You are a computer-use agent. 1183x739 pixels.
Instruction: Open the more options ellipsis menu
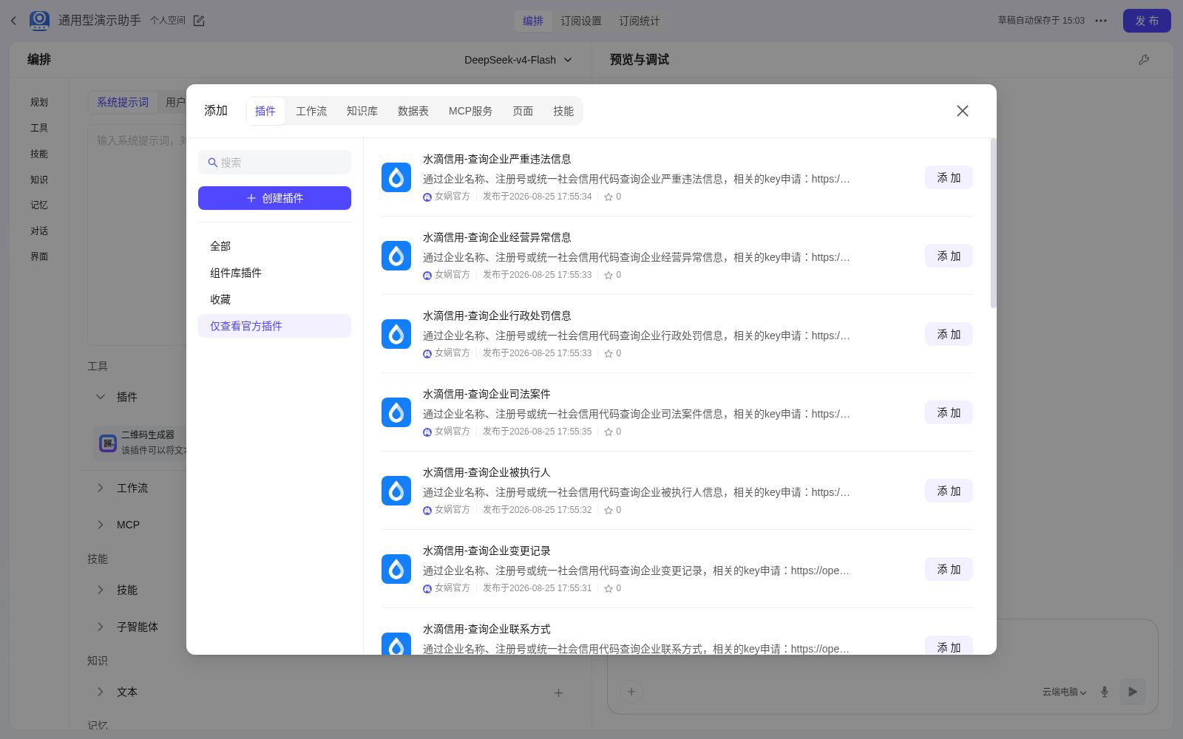[1101, 21]
